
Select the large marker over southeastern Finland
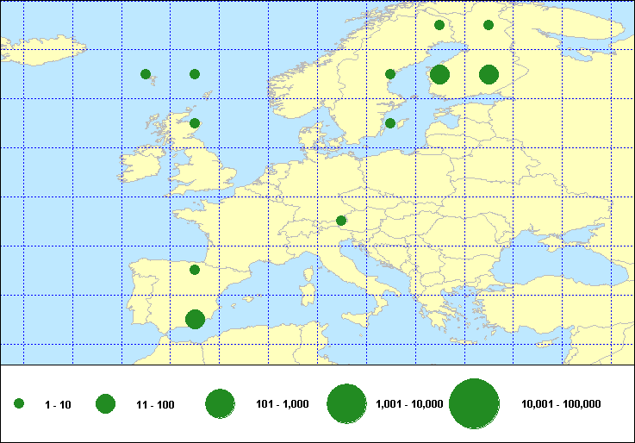point(489,74)
